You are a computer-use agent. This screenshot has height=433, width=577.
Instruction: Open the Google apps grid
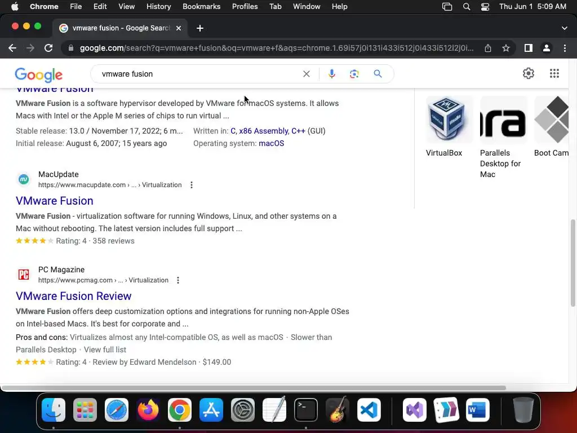click(x=554, y=73)
